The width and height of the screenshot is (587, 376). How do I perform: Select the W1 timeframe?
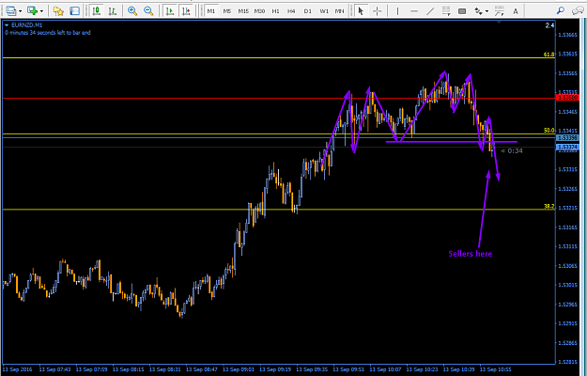(x=324, y=11)
